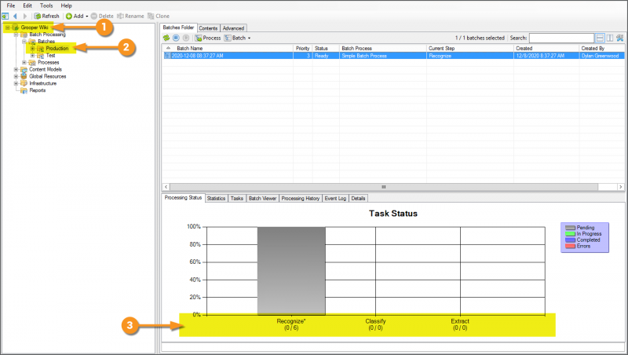Expand the Test batches node
Viewport: 628px width, 355px height.
(33, 56)
